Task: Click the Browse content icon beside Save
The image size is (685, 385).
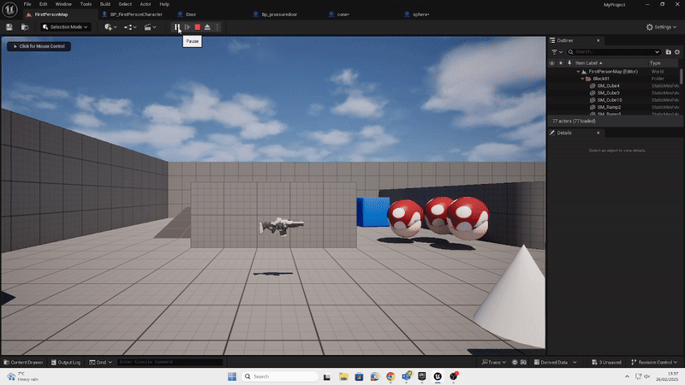Action: point(25,27)
